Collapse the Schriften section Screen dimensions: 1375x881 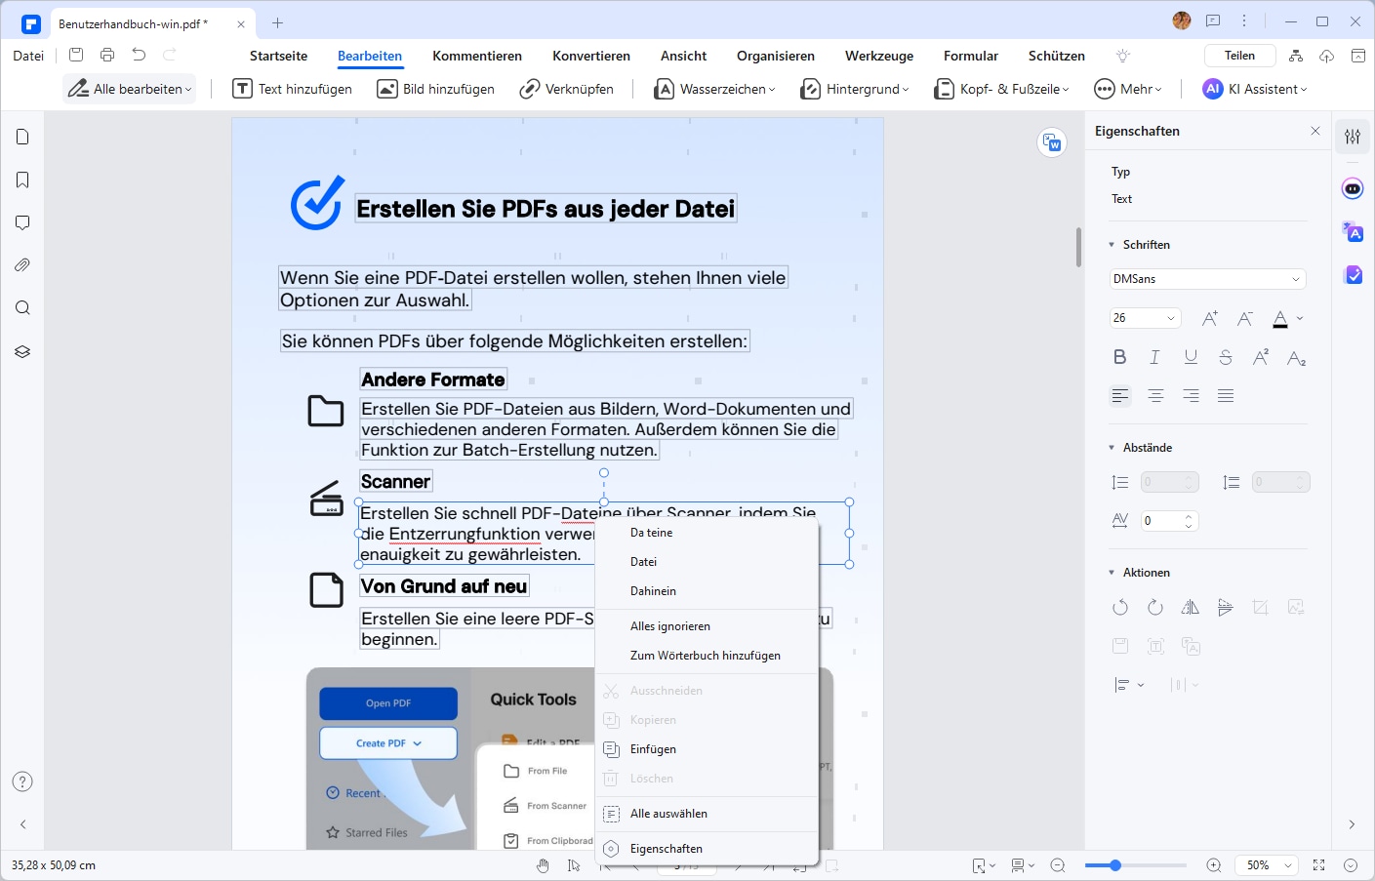click(1112, 245)
